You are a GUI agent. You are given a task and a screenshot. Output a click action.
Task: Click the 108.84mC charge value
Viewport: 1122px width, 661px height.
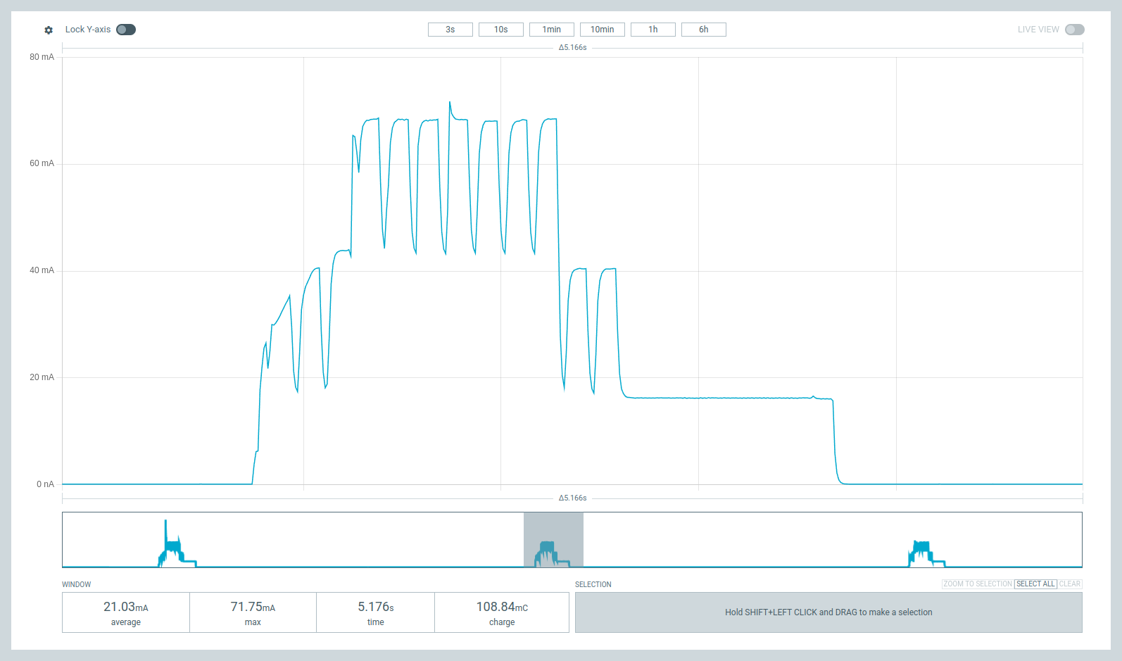coord(502,607)
